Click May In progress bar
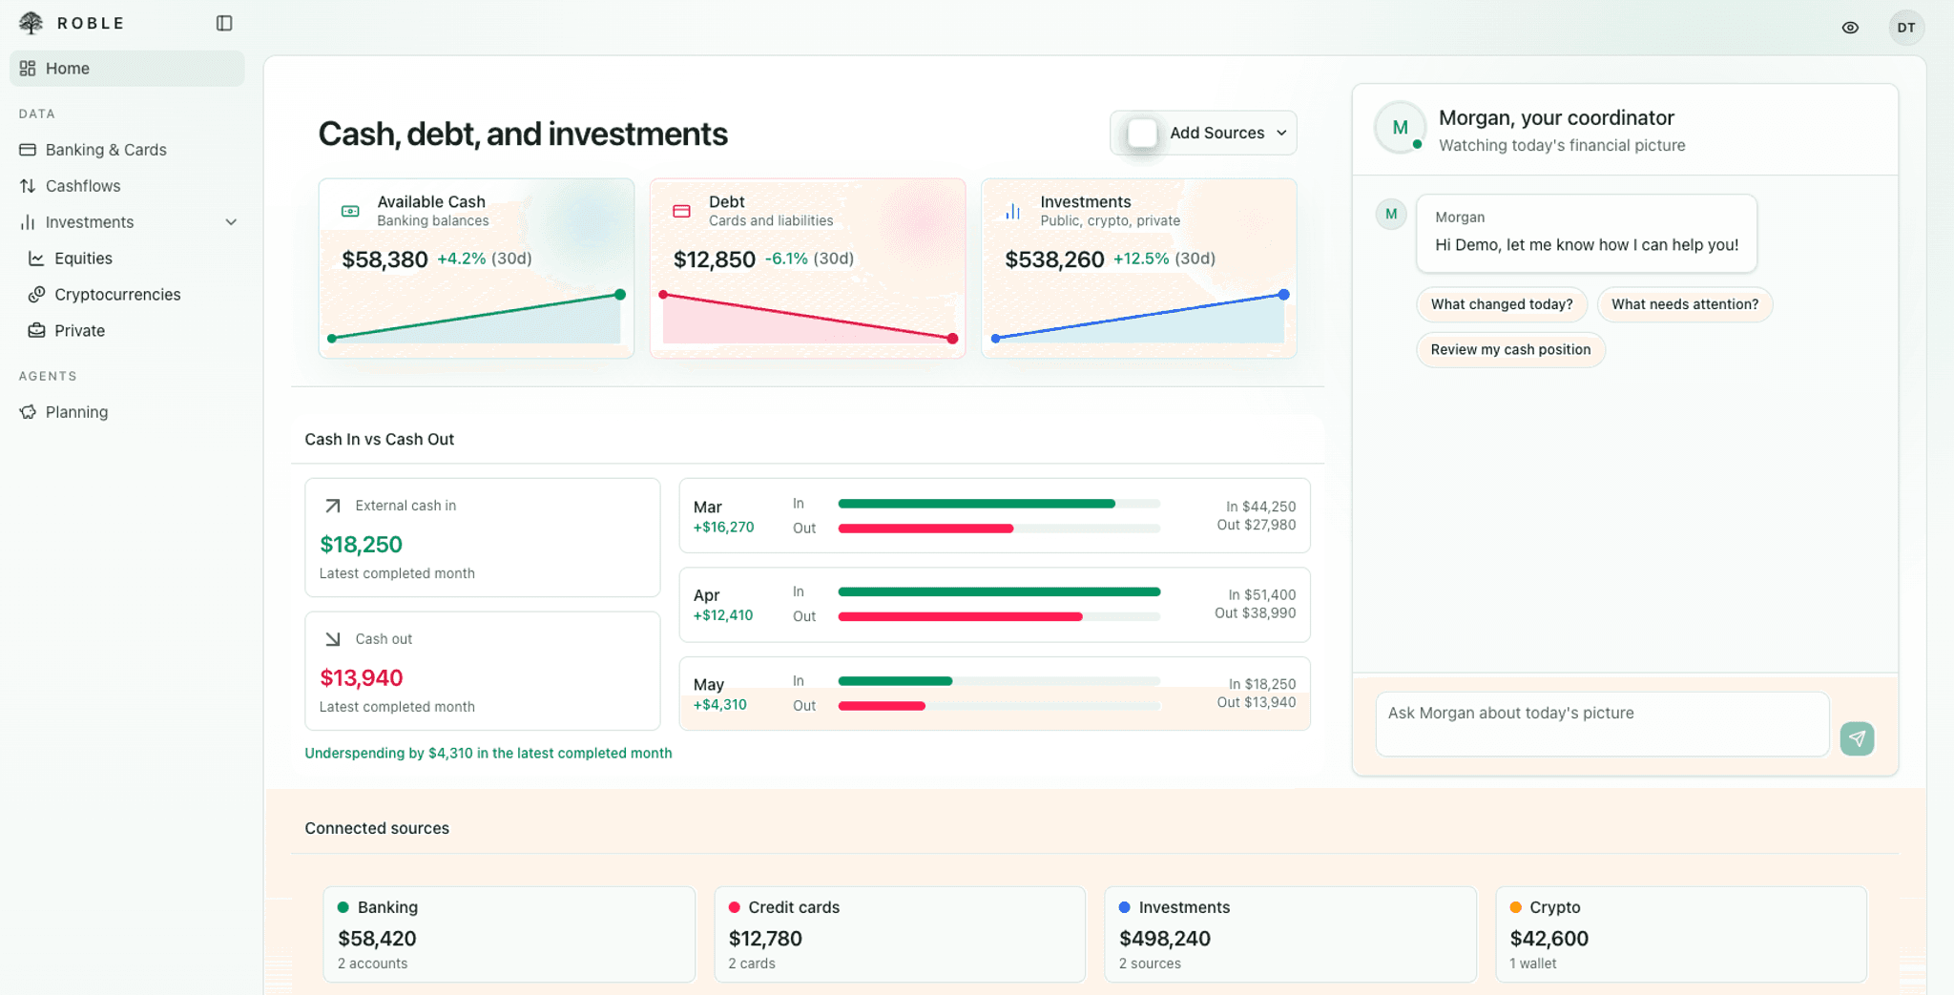This screenshot has width=1954, height=995. (x=999, y=681)
